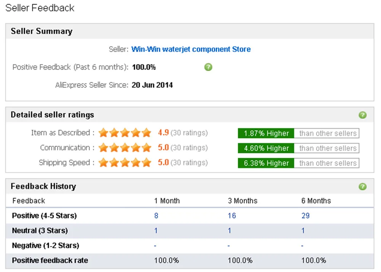Image resolution: width=381 pixels, height=272 pixels.
Task: Click the 1.87% Higher comparison bar
Action: click(266, 134)
